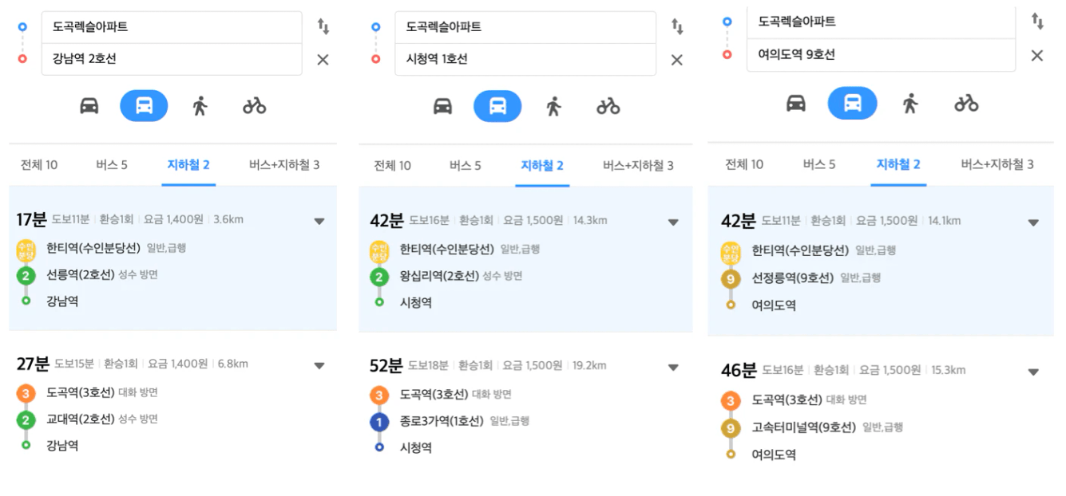
Task: Select car mode in Gangnam route panel
Action: click(x=89, y=106)
